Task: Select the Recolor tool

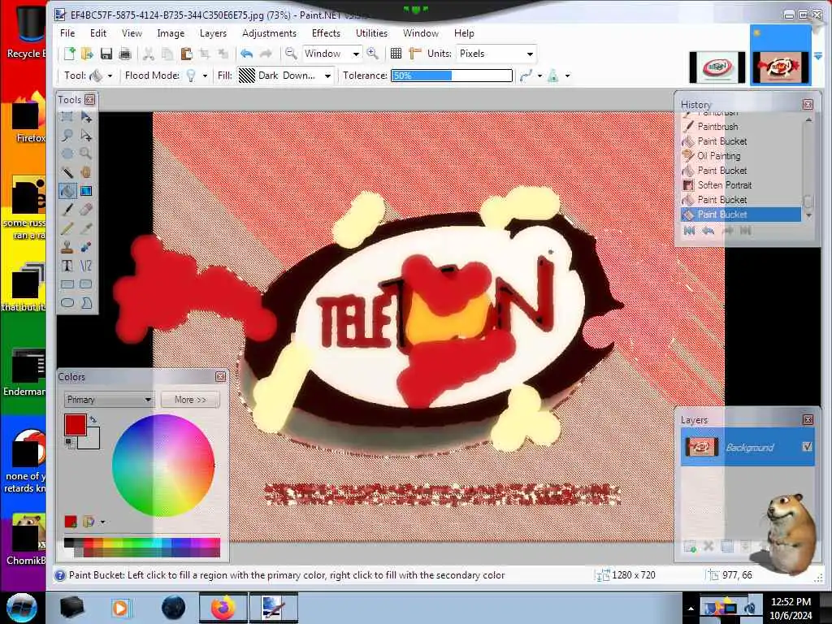Action: pos(86,247)
